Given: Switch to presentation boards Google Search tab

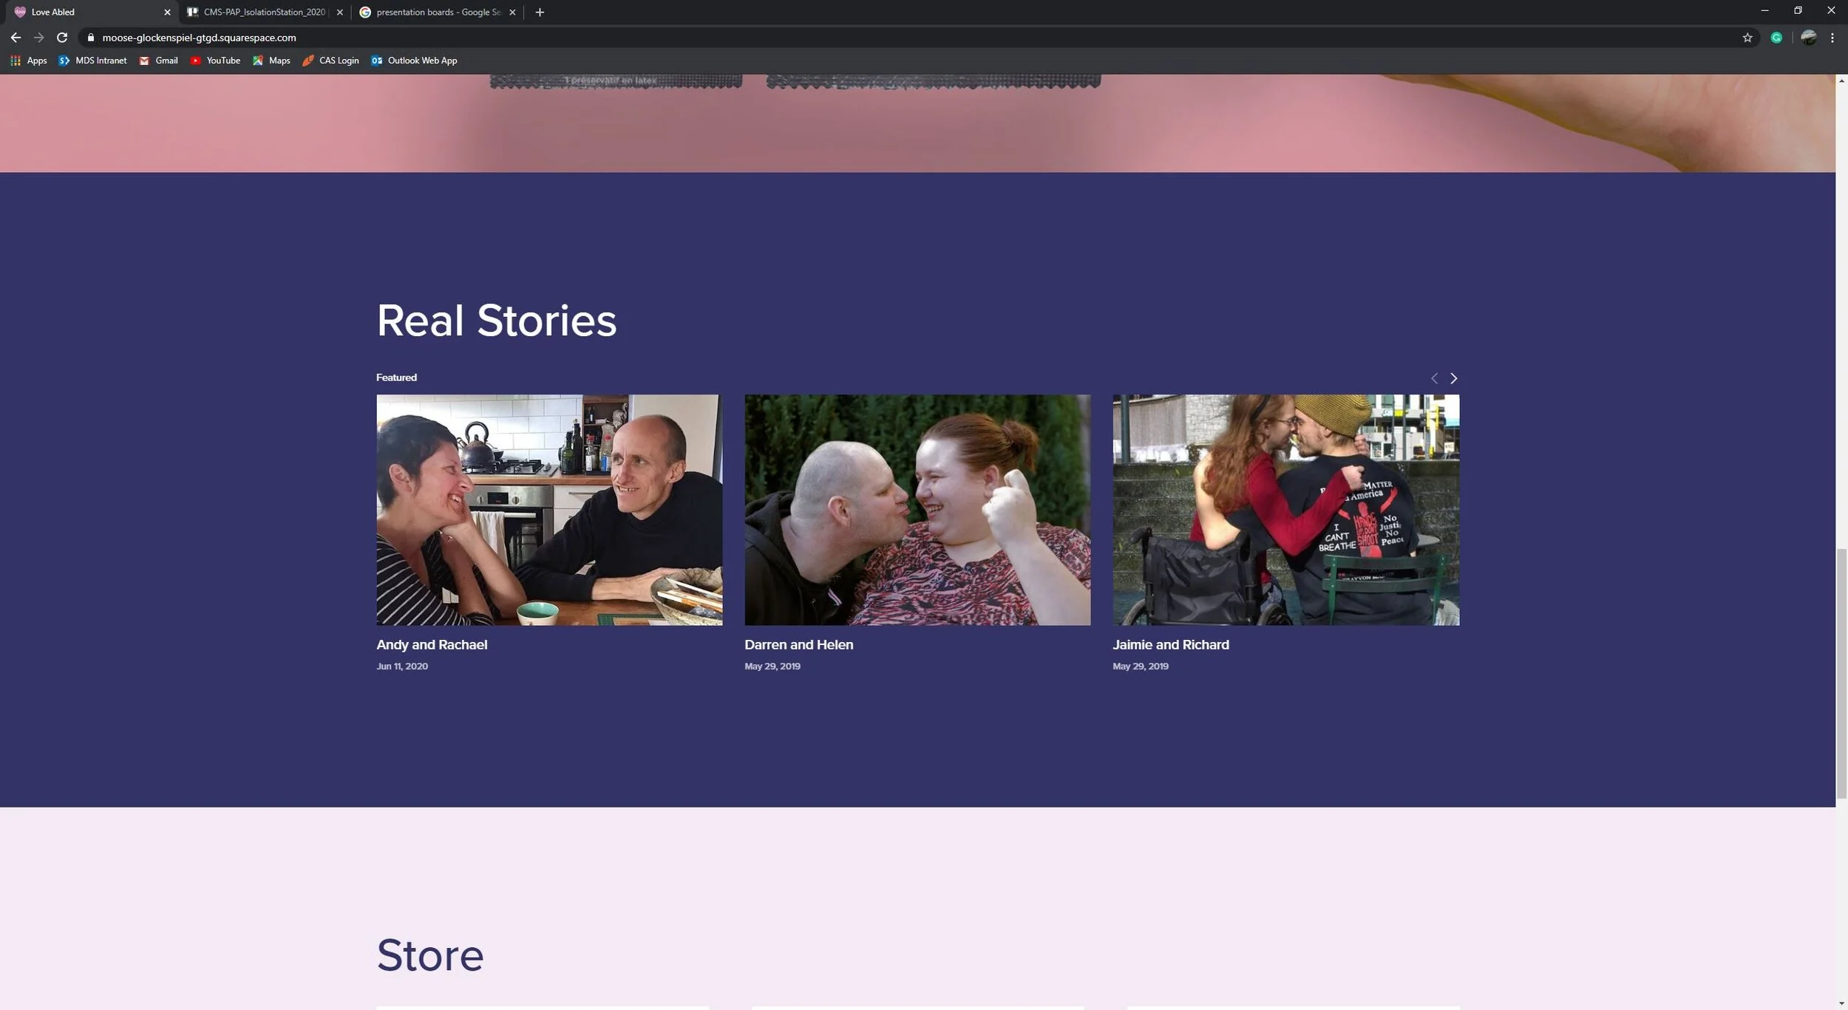Looking at the screenshot, I should [436, 12].
